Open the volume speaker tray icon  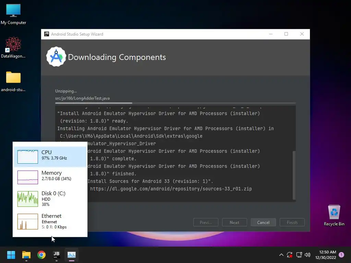(307, 255)
